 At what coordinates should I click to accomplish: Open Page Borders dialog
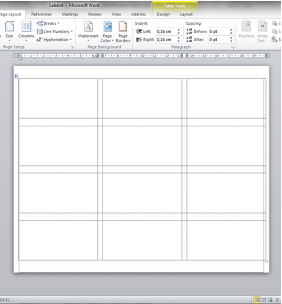coord(123,32)
